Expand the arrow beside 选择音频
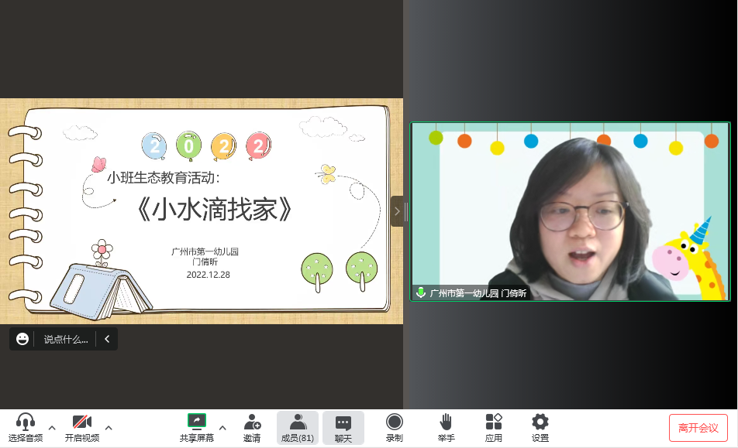738x448 pixels. [x=52, y=427]
